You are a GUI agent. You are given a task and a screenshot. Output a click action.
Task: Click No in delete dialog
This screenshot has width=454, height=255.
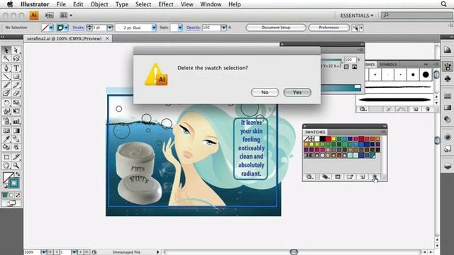265,92
